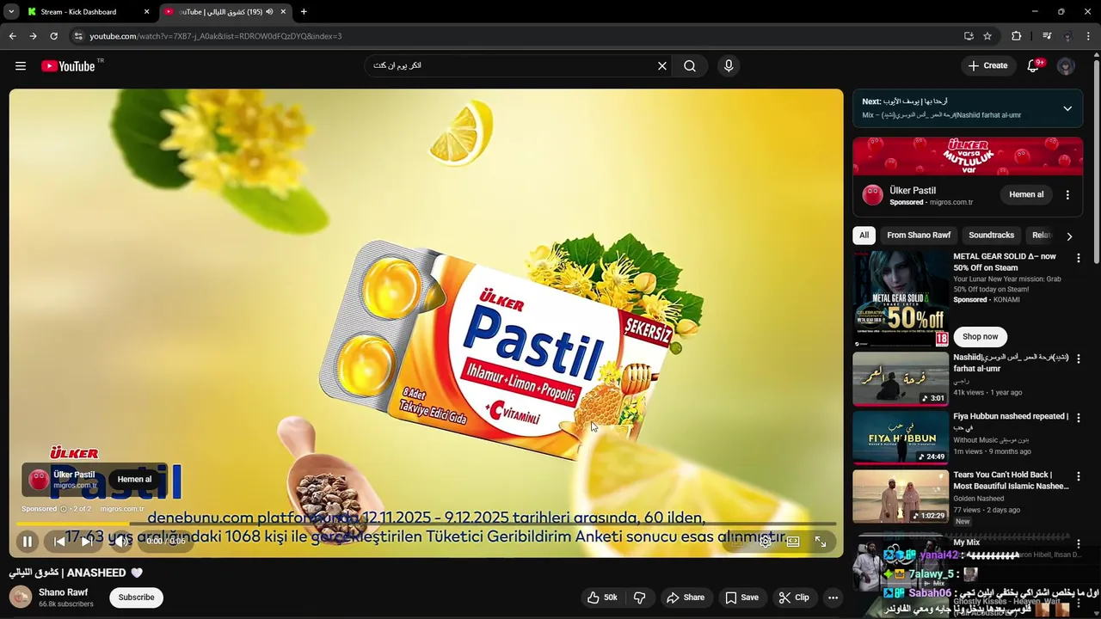Click Hemen al in sidebar Ülker ad
This screenshot has height=619, width=1101.
1026,194
